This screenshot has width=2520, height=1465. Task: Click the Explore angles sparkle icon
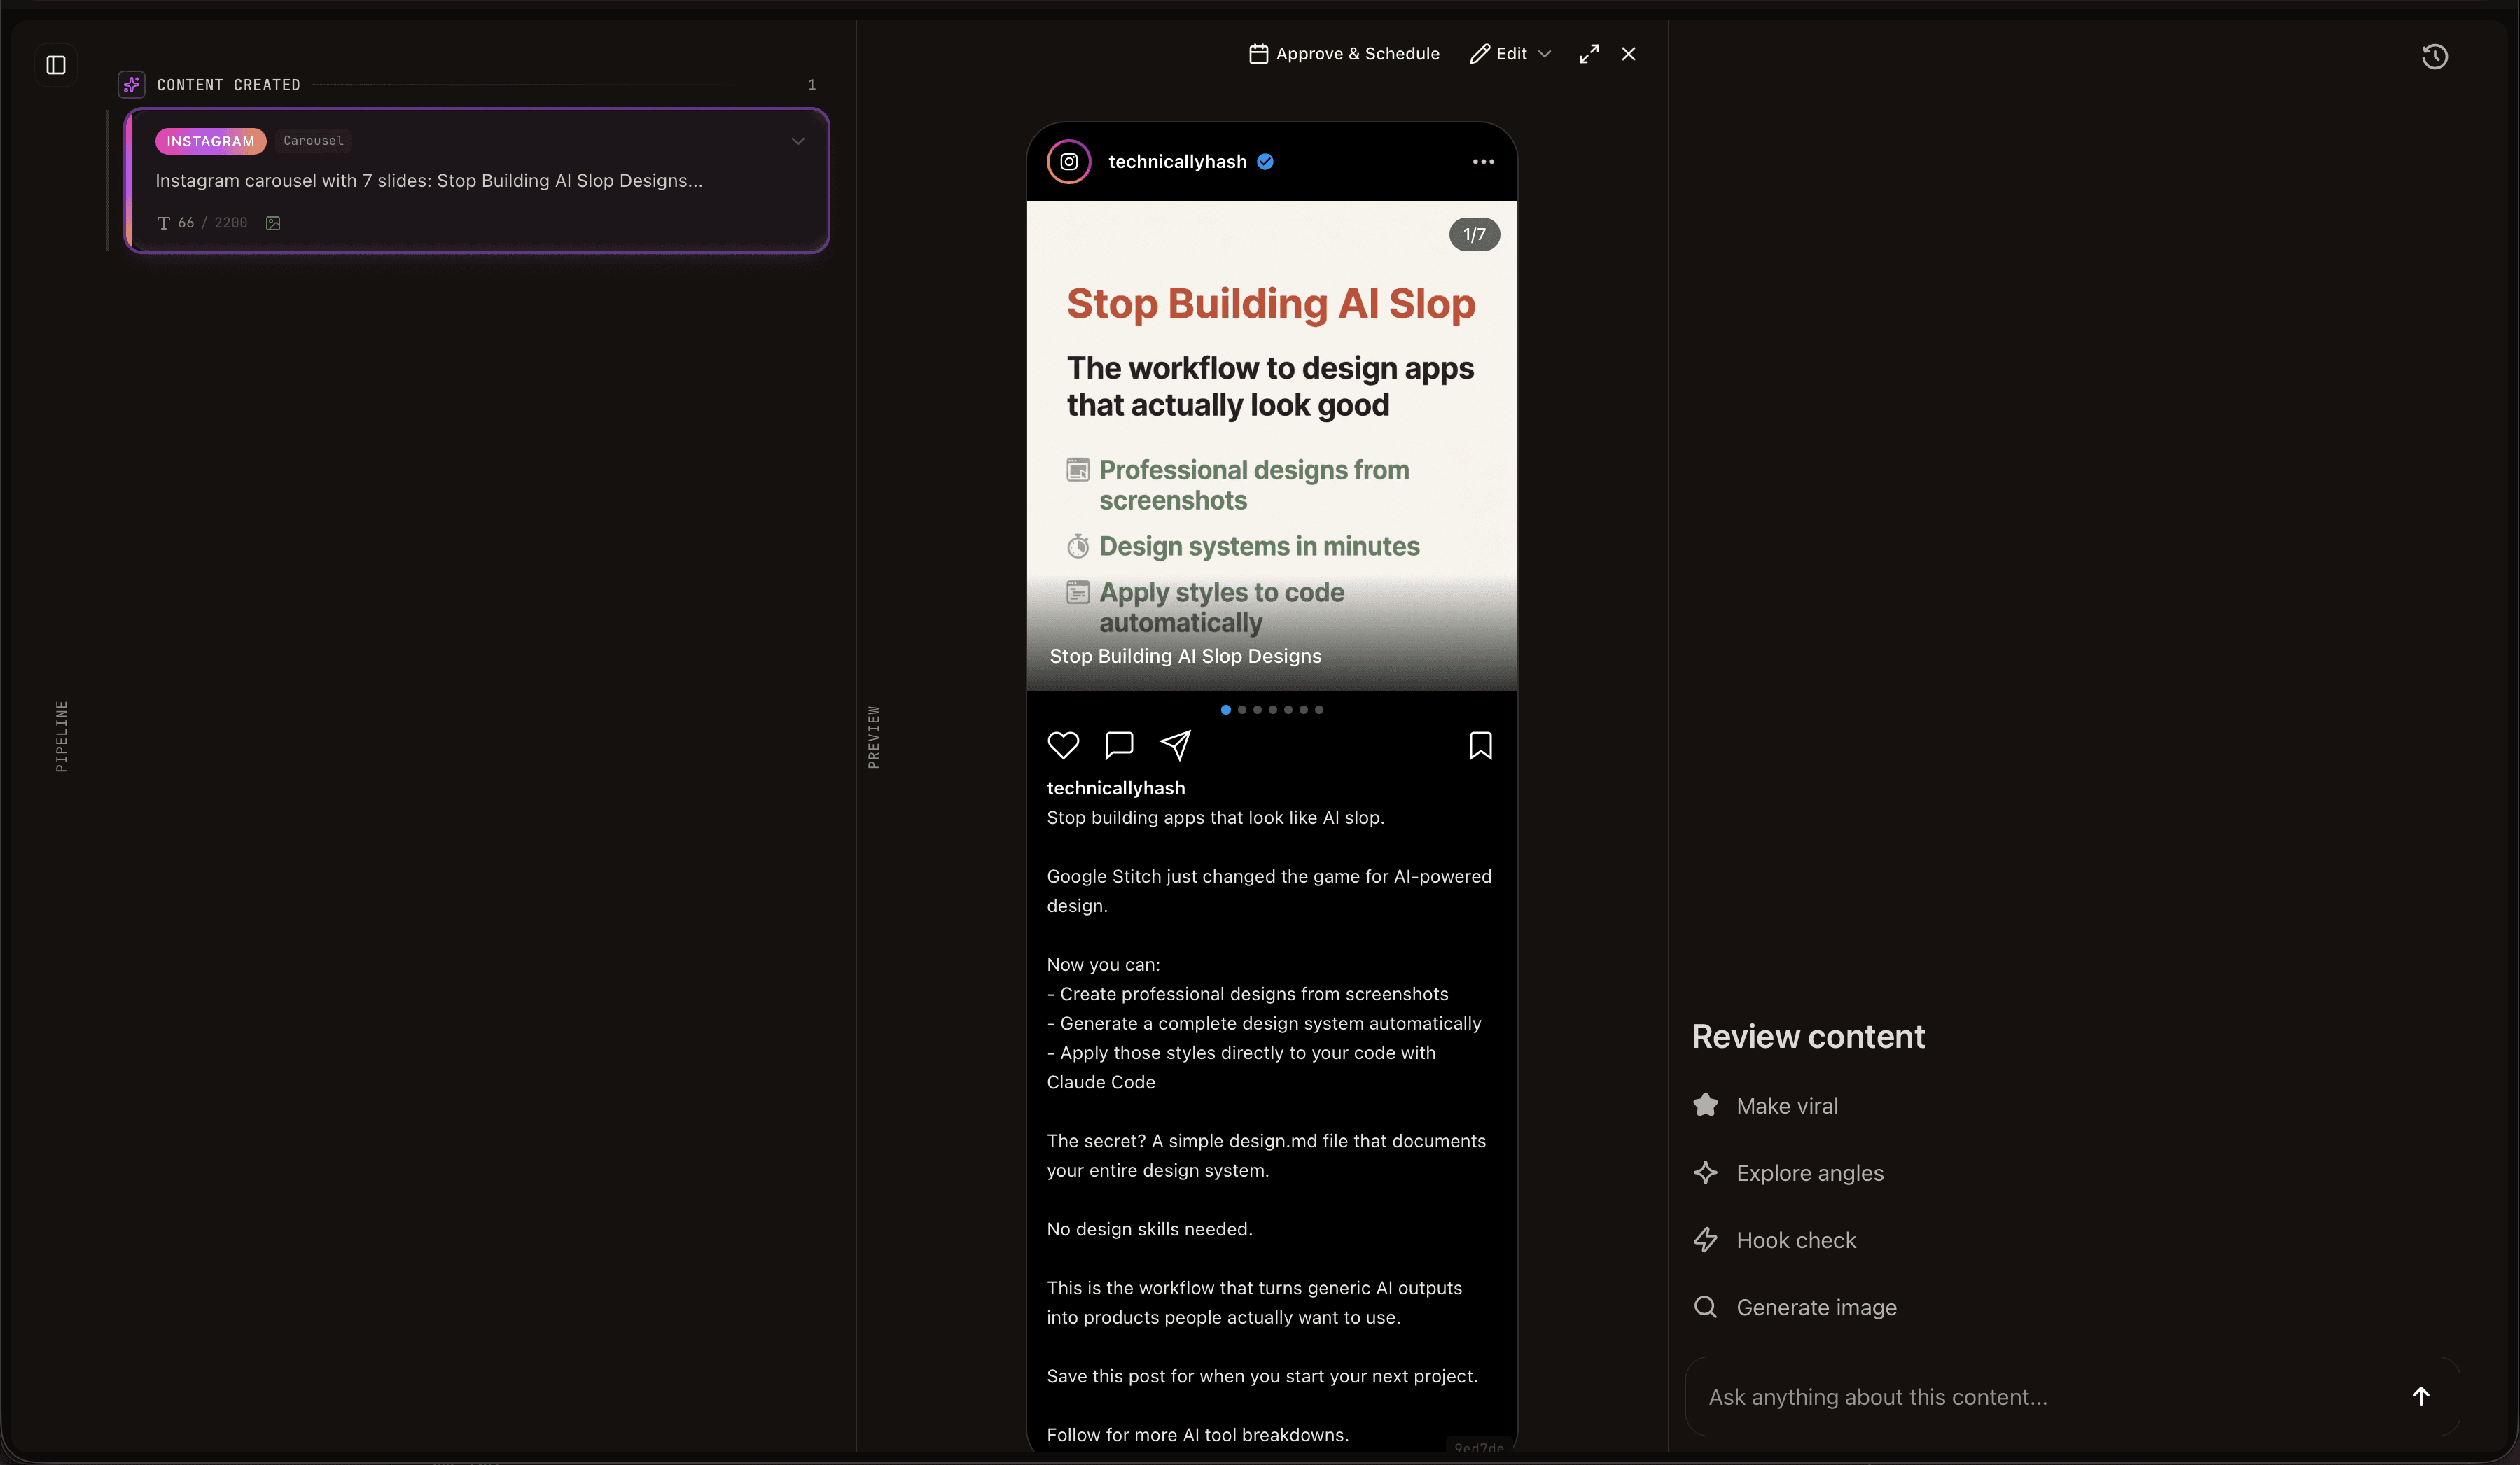tap(1706, 1172)
